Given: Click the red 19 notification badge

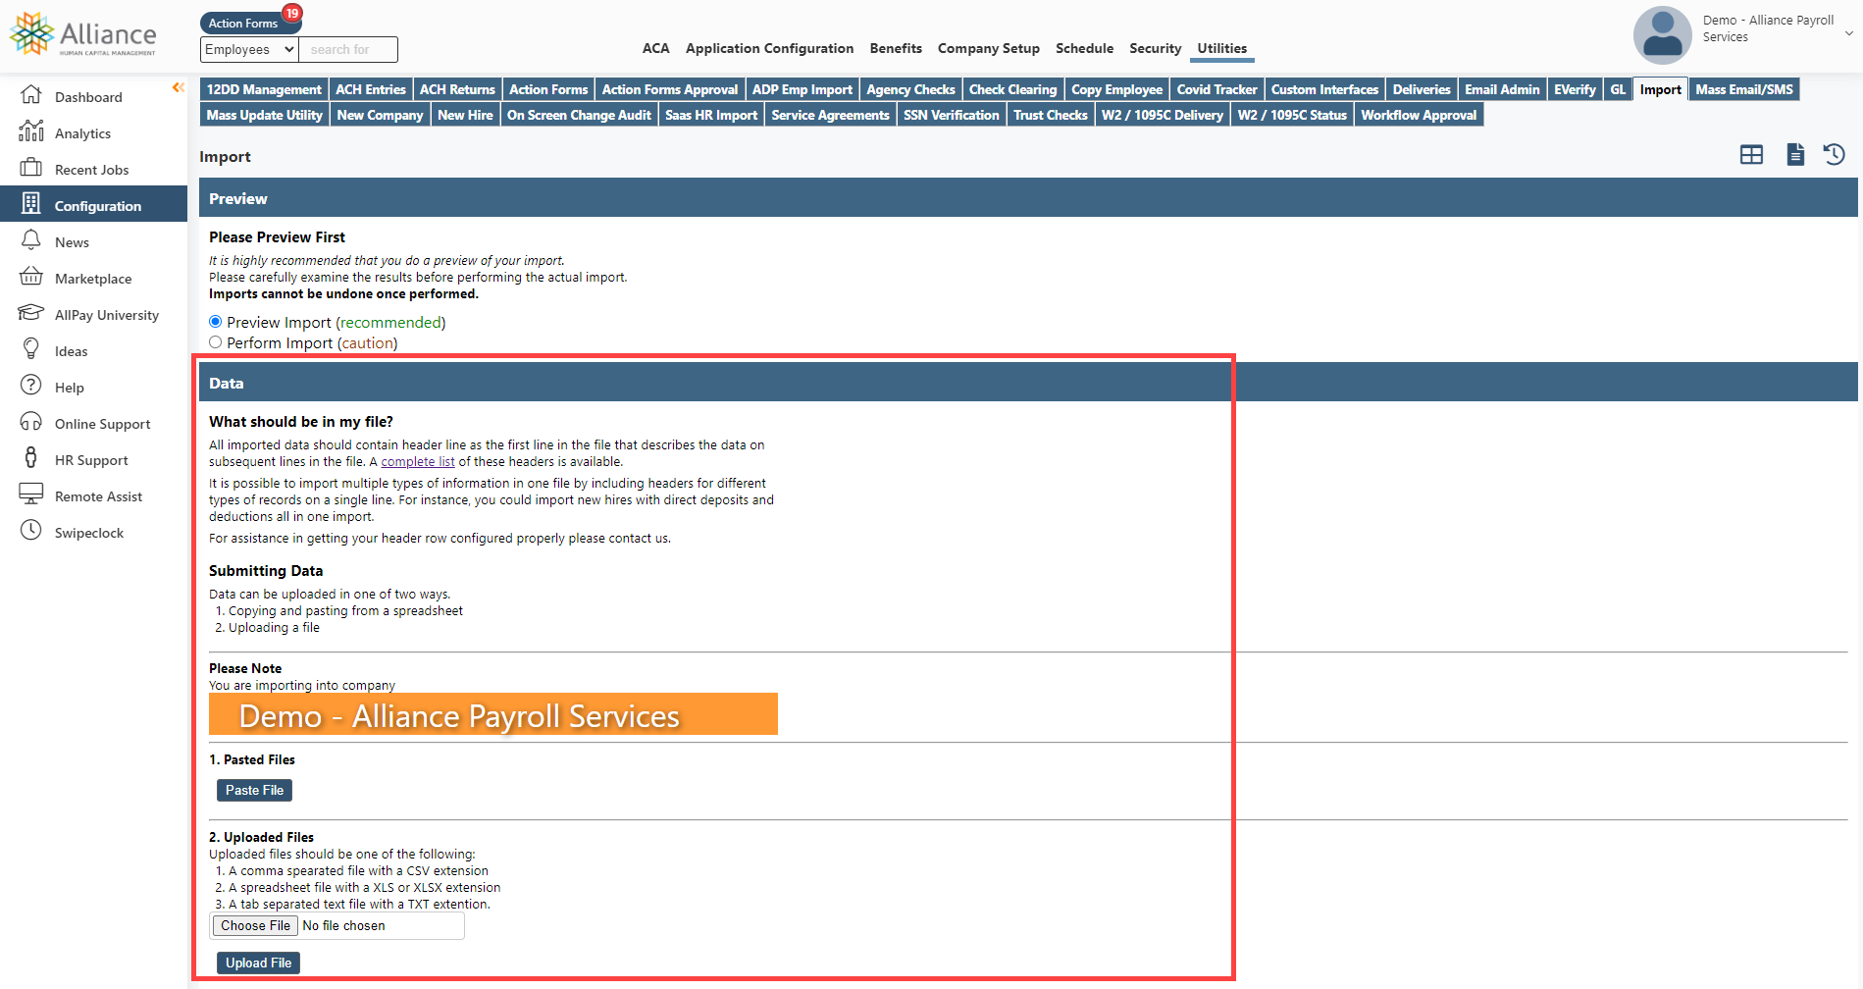Looking at the screenshot, I should [292, 14].
